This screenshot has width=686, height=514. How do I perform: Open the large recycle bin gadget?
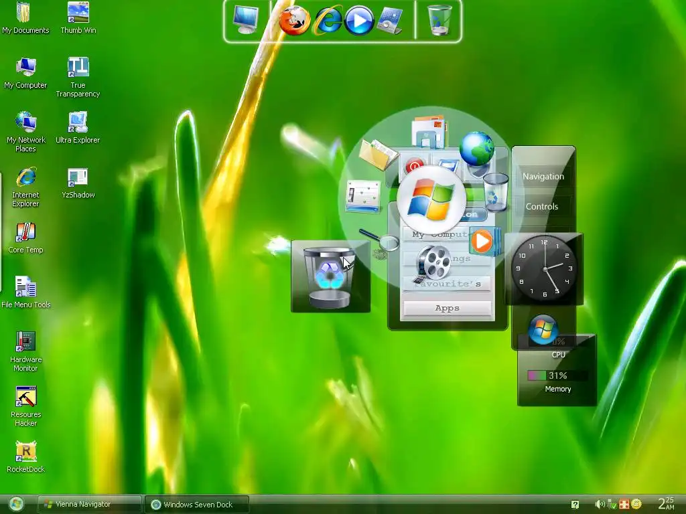pos(330,276)
